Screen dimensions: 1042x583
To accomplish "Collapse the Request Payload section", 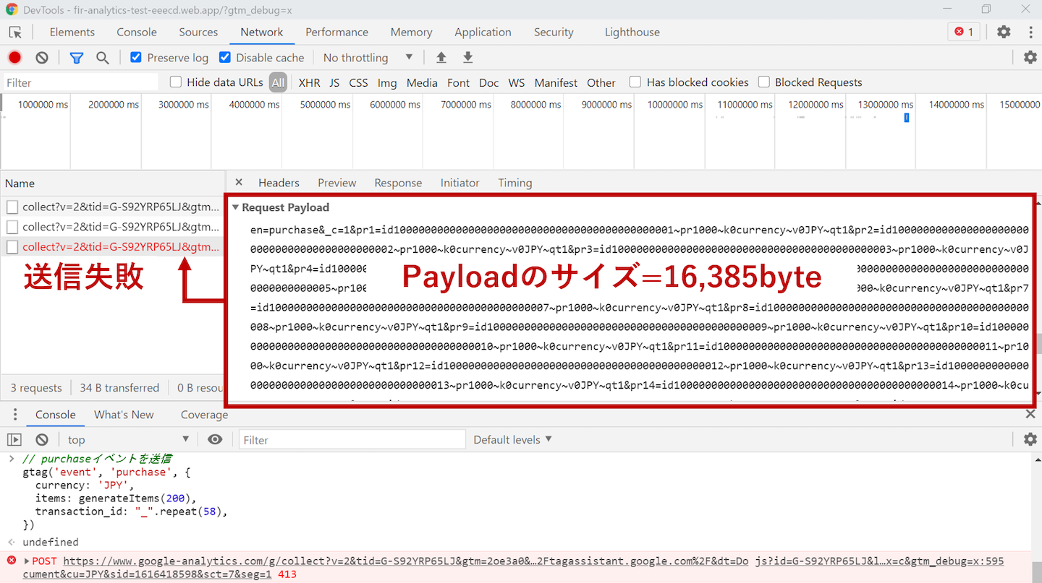I will coord(235,207).
